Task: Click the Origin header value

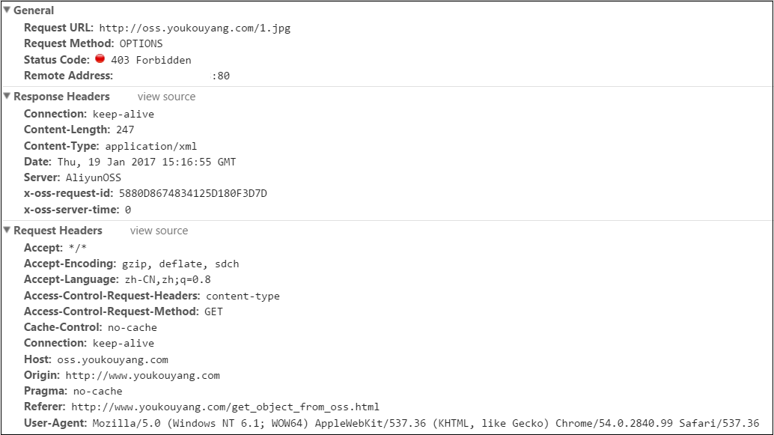Action: tap(143, 376)
